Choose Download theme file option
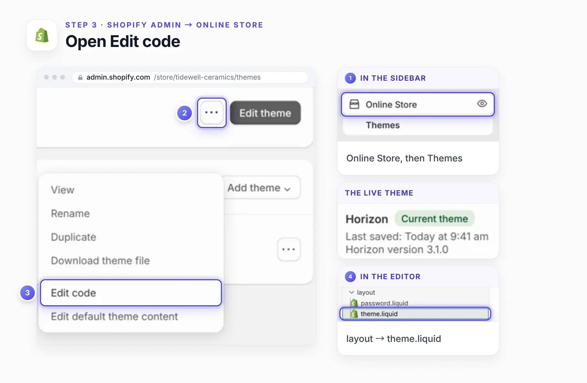This screenshot has height=383, width=587. [x=101, y=260]
